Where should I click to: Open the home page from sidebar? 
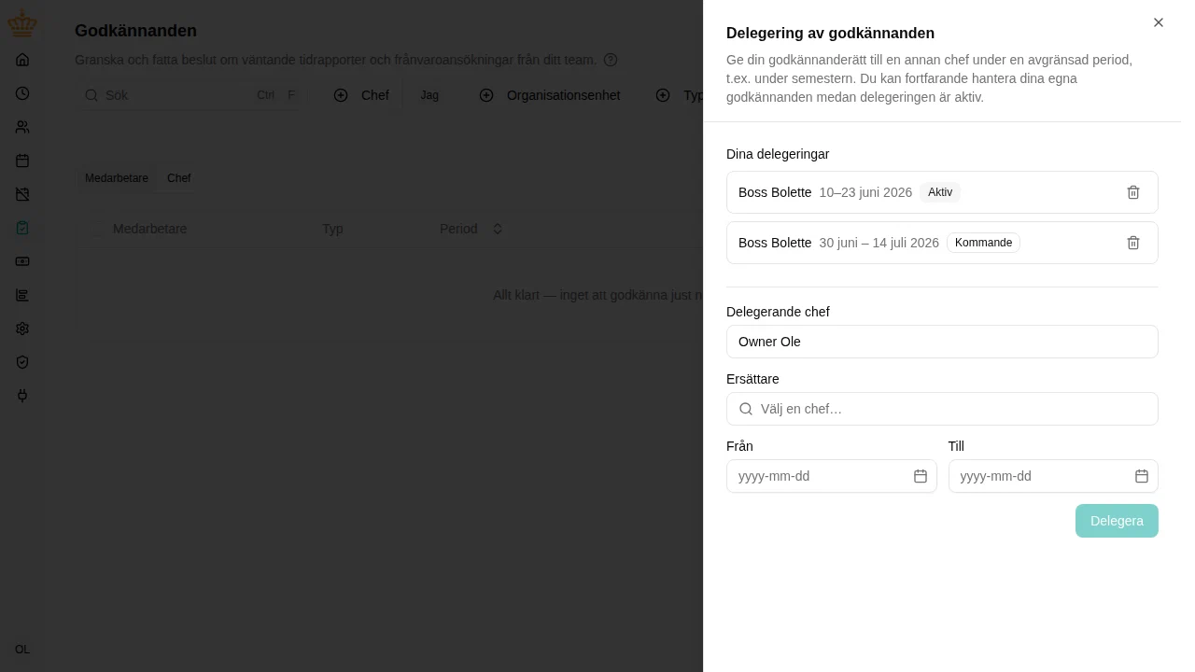pyautogui.click(x=22, y=60)
